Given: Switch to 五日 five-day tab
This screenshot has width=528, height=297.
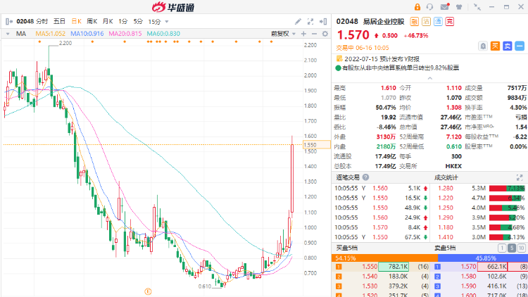Looking at the screenshot, I should pos(59,22).
